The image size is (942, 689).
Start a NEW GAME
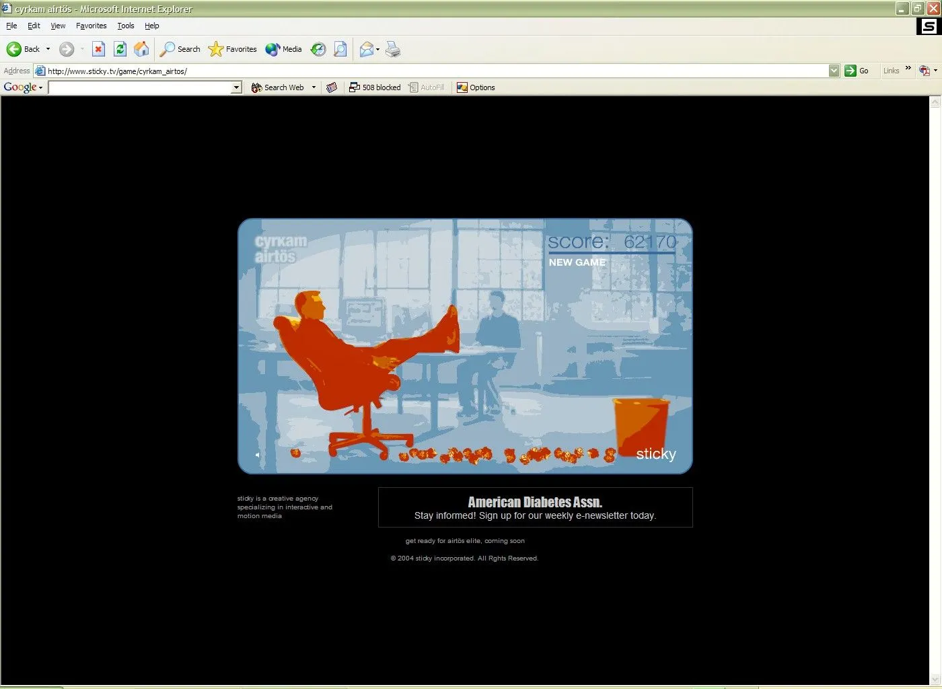click(577, 262)
